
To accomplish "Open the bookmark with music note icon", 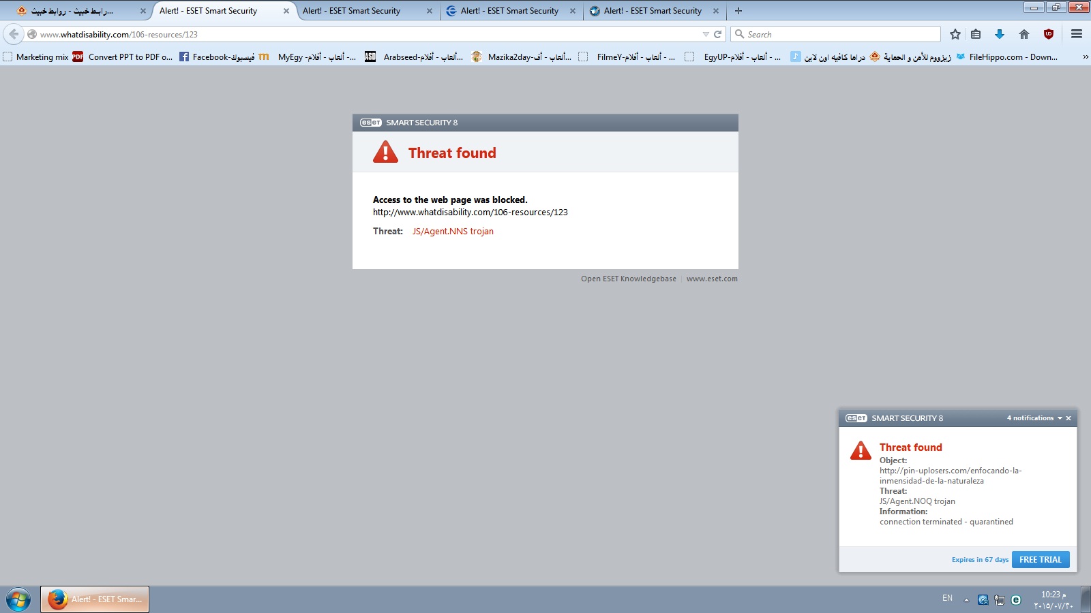I will [x=828, y=57].
